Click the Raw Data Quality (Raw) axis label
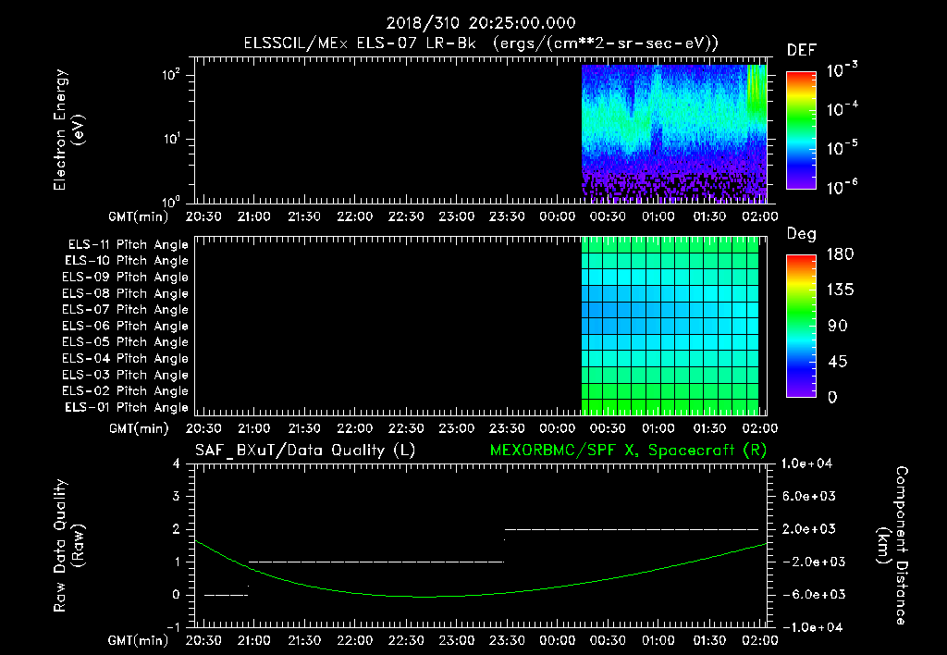This screenshot has height=655, width=947. 68,546
